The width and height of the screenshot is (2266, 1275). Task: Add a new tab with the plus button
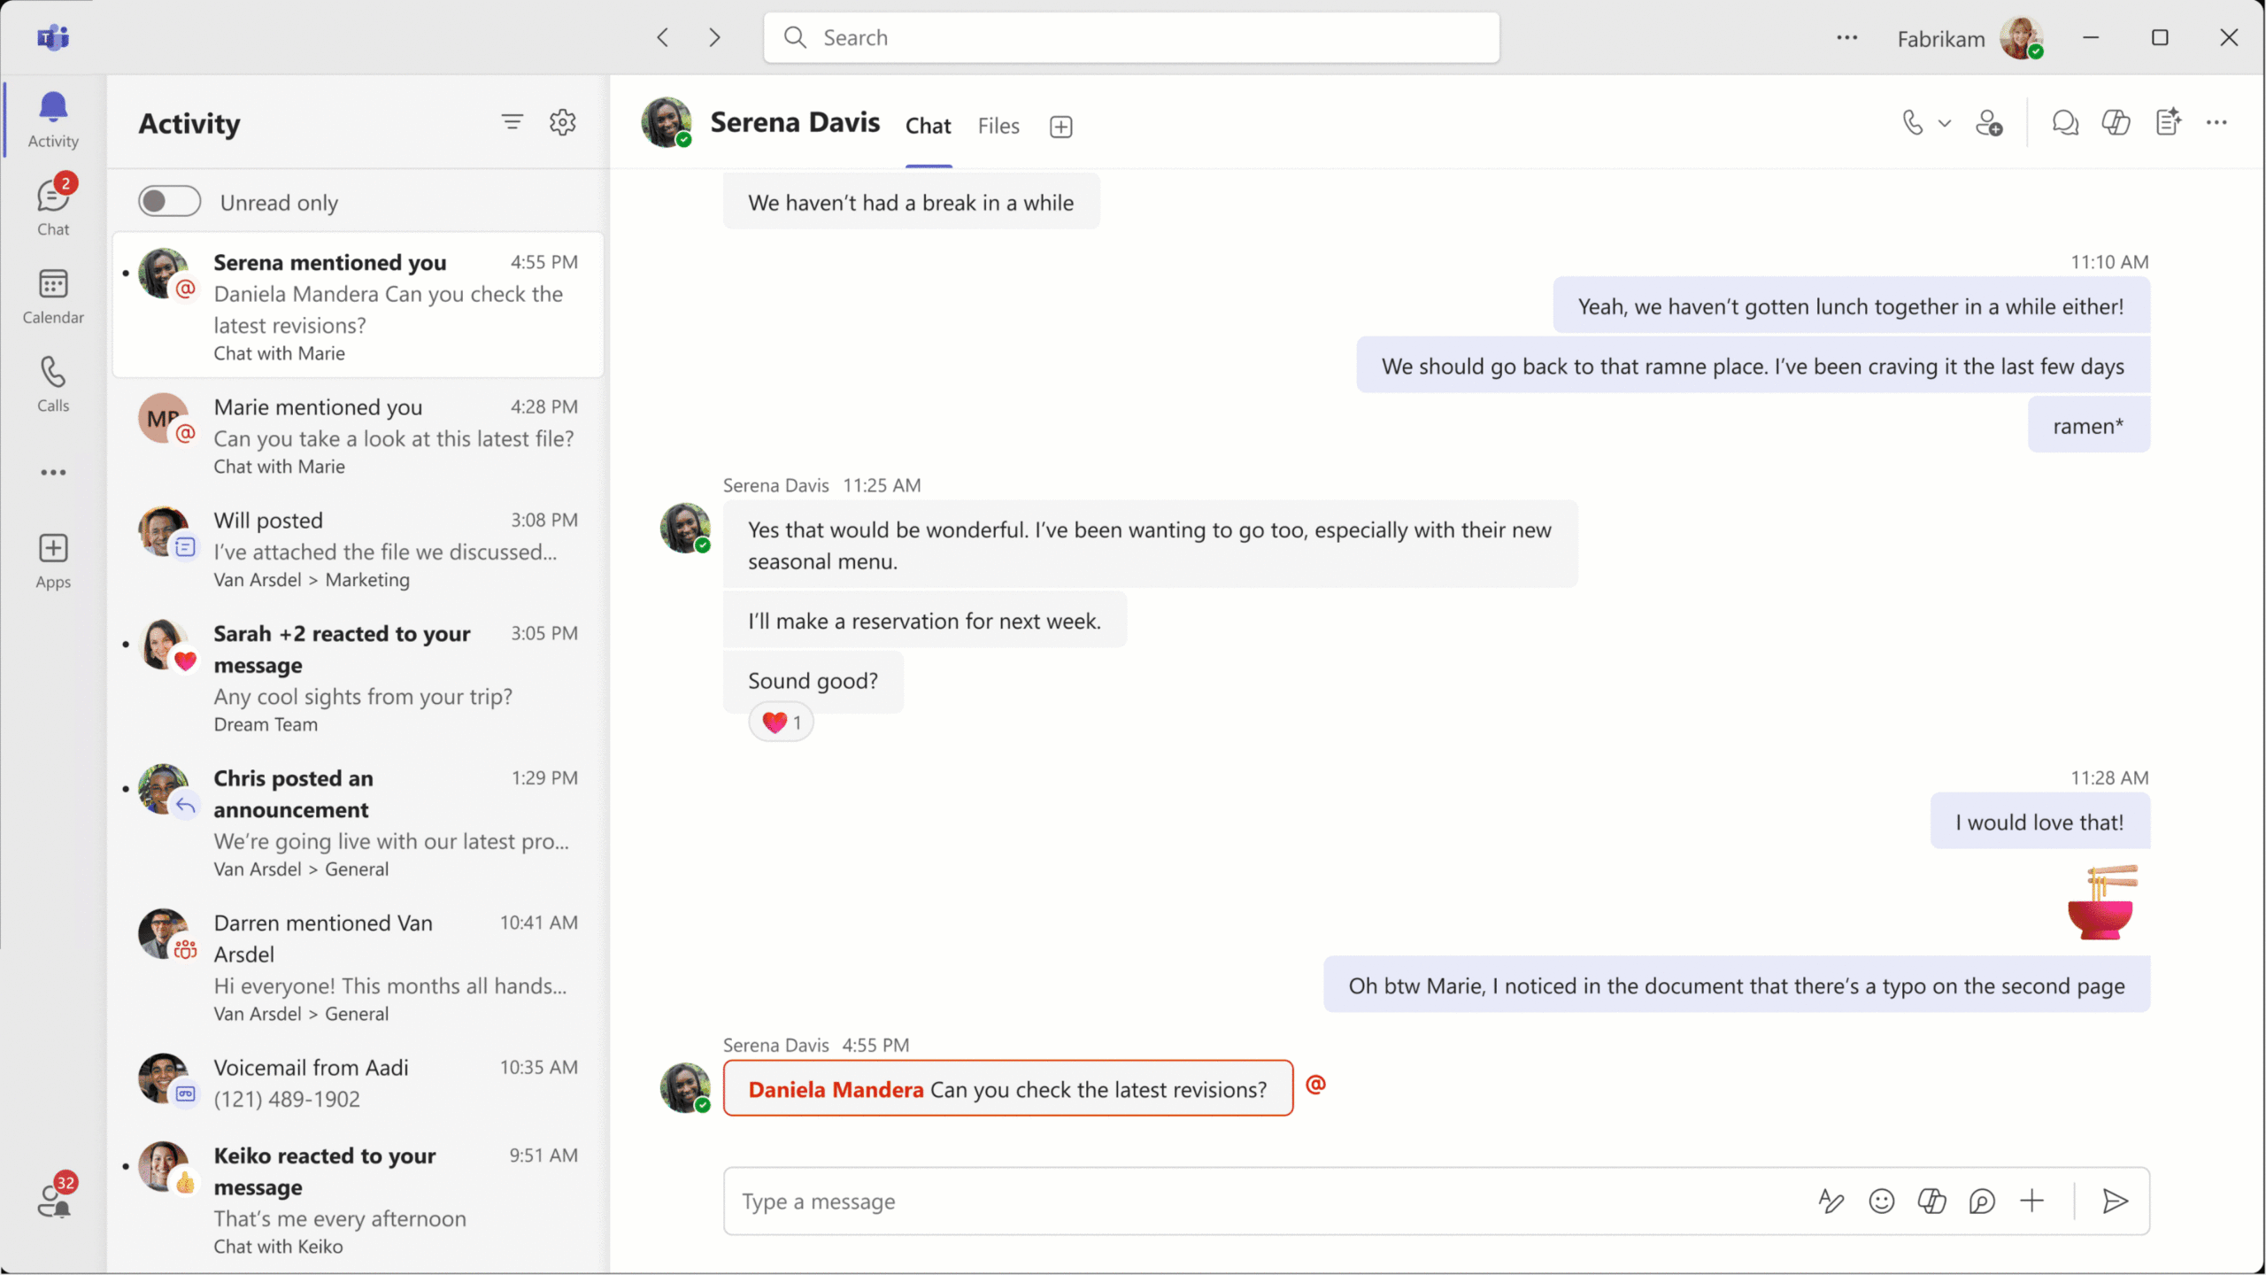coord(1060,127)
